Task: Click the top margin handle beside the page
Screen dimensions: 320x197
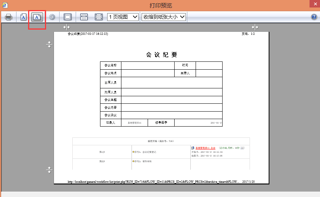Action: pos(49,45)
